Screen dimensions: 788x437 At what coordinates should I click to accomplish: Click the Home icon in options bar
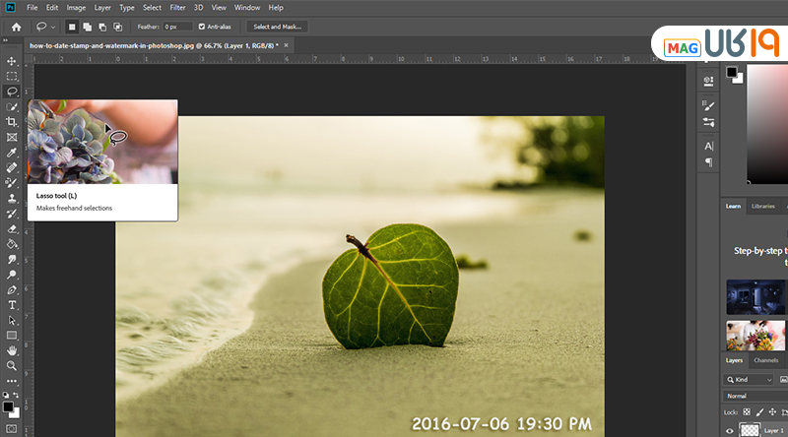point(16,27)
